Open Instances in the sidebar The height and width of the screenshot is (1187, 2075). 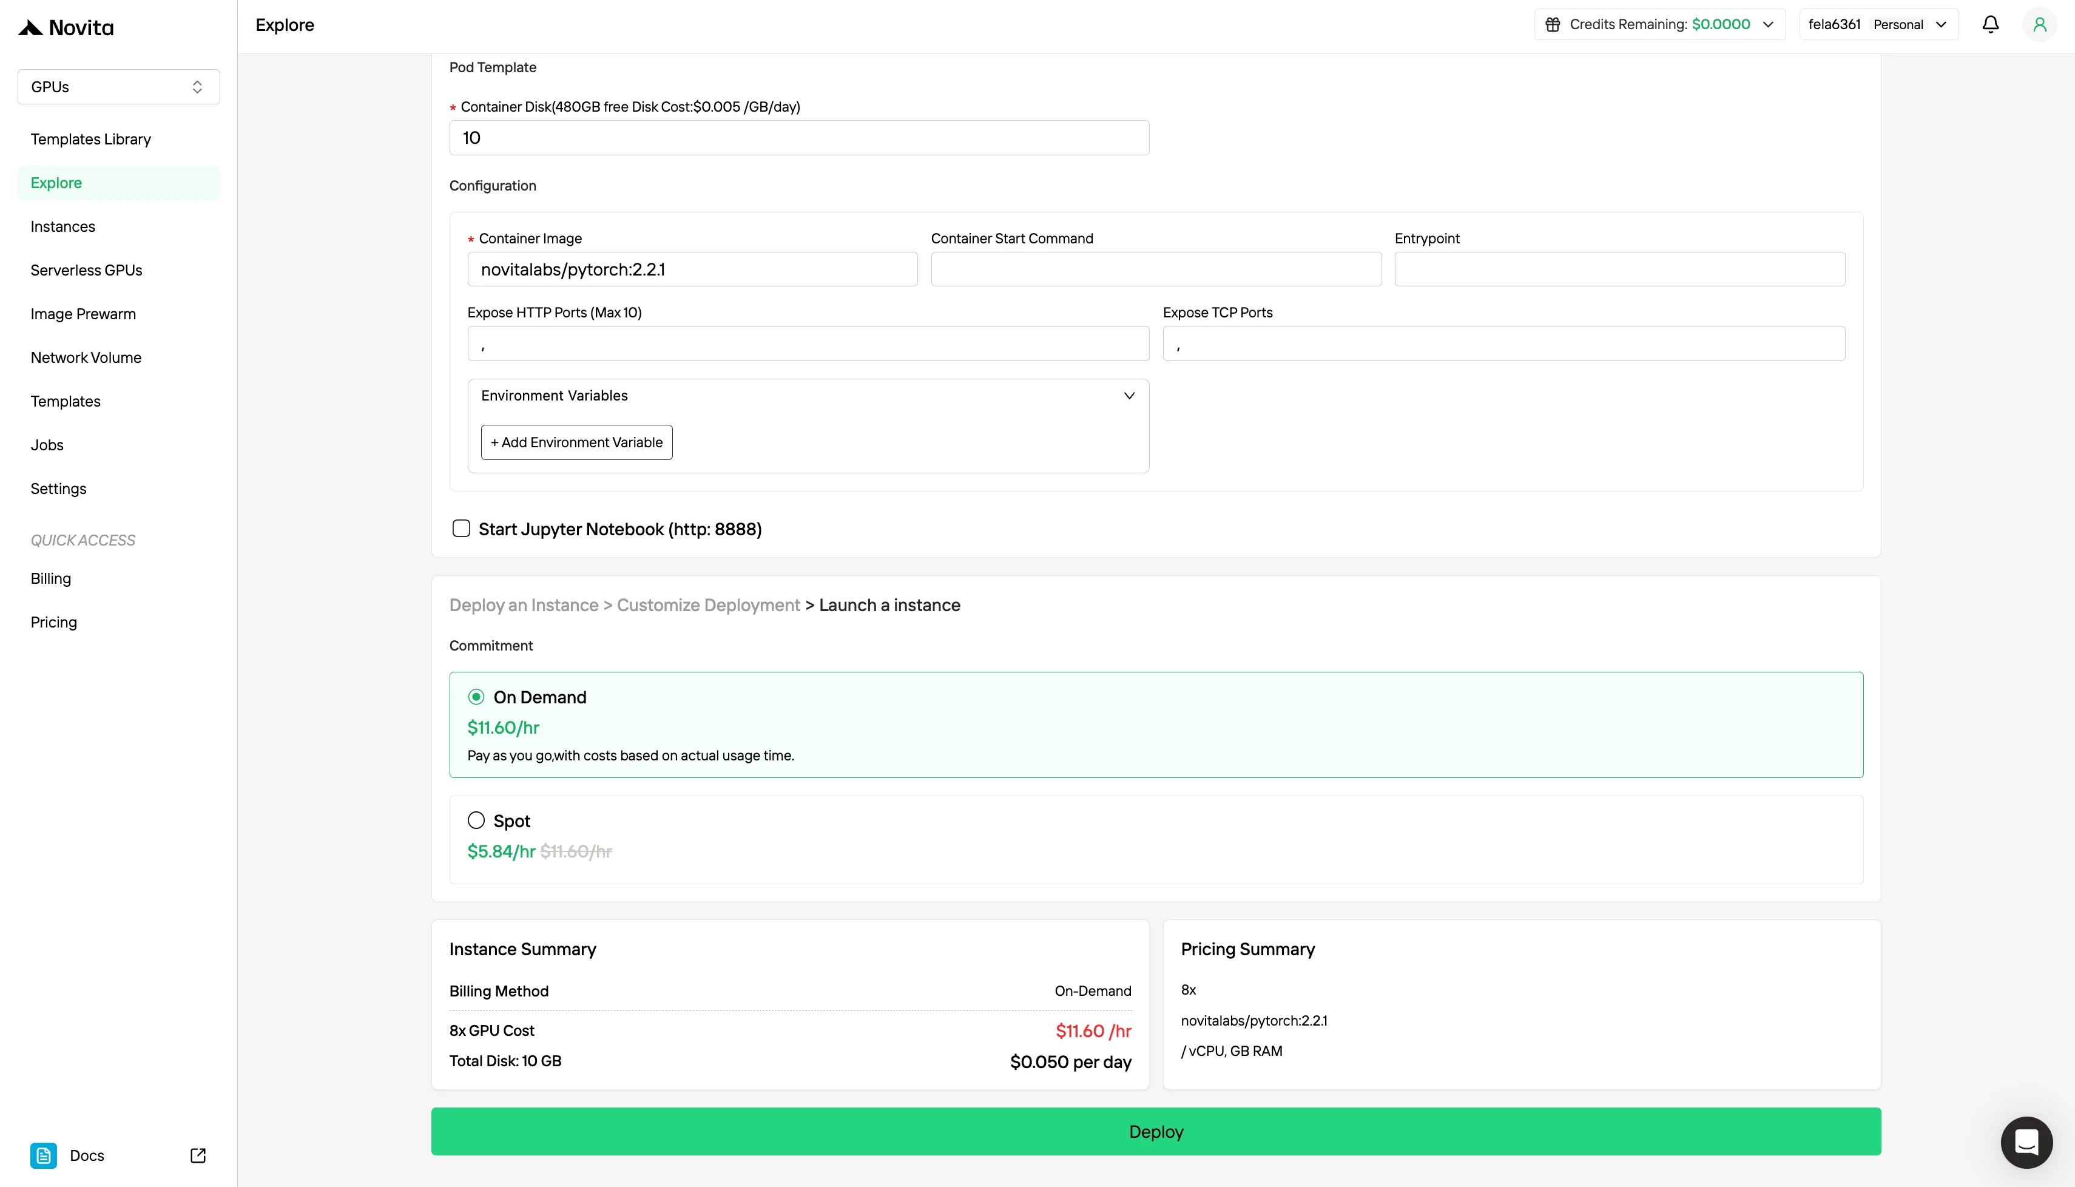point(119,226)
